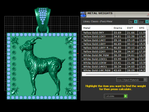Sort by the DWT column header
This screenshot has height=112, width=149.
(132, 28)
